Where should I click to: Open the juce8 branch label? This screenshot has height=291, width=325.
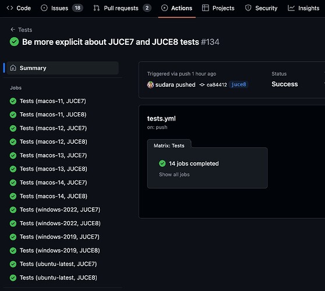(239, 84)
